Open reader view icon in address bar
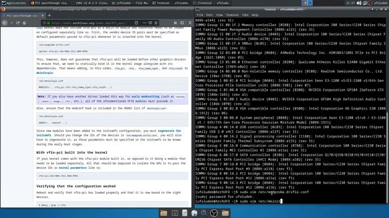The image size is (389, 218). coord(136,23)
